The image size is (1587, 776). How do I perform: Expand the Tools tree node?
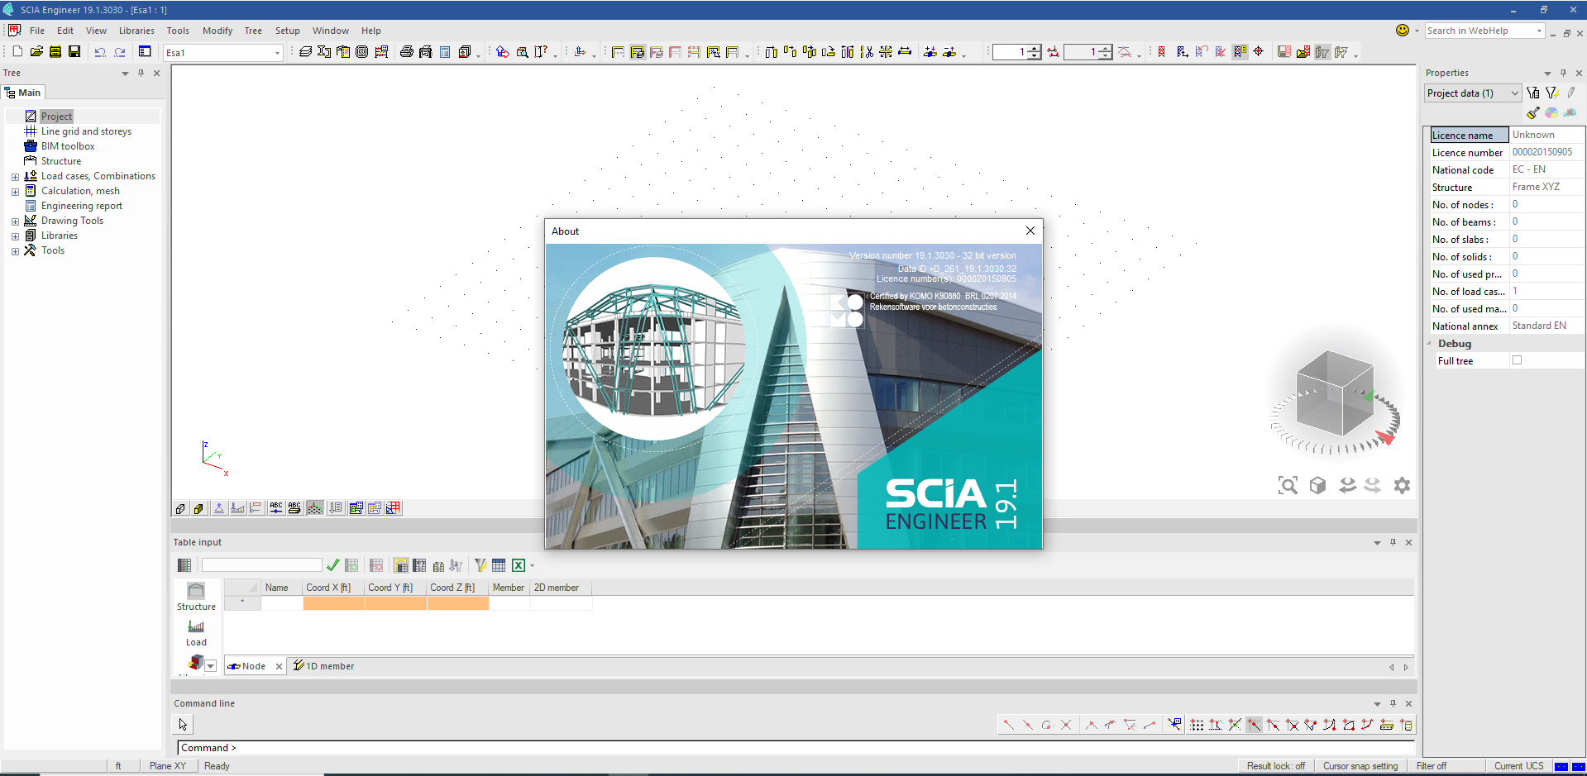[15, 251]
